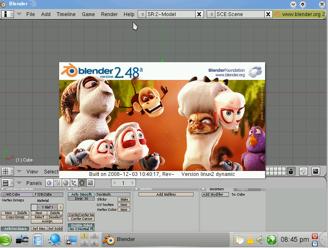Image resolution: width=328 pixels, height=248 pixels.
Task: Toggle AutoTexSpace button
Action: pos(15,229)
